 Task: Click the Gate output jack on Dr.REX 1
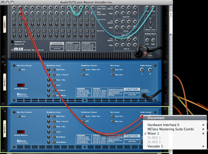coord(19,70)
